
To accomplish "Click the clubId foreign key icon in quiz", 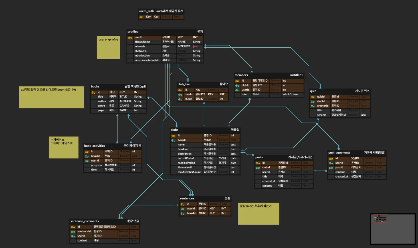I will 313,102.
